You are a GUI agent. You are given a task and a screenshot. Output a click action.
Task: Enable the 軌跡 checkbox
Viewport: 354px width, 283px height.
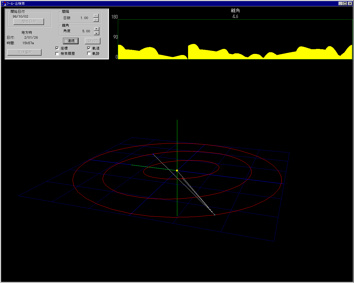point(89,54)
